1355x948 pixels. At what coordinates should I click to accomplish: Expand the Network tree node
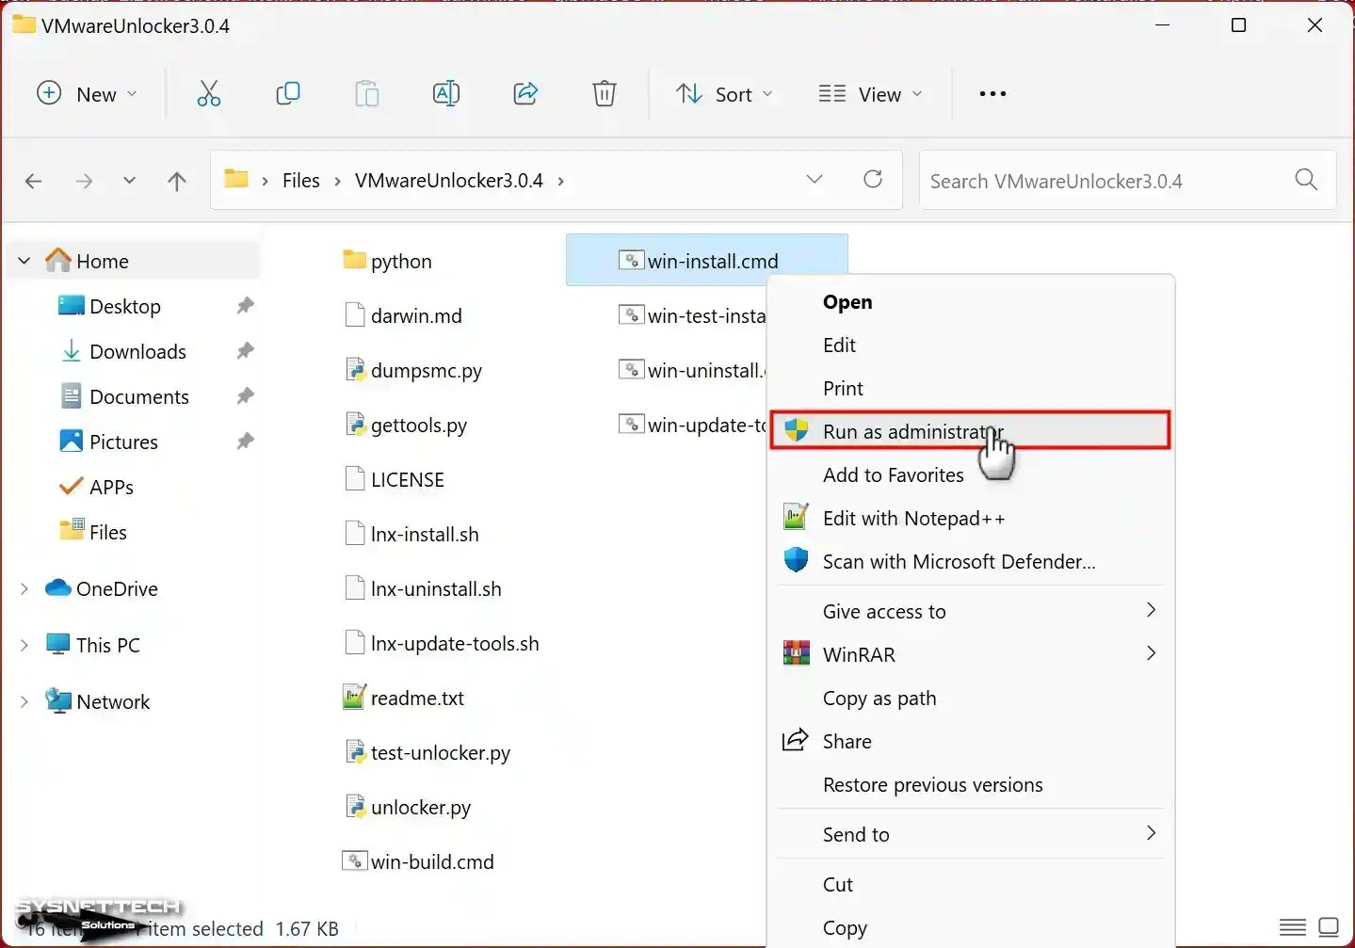pos(24,701)
